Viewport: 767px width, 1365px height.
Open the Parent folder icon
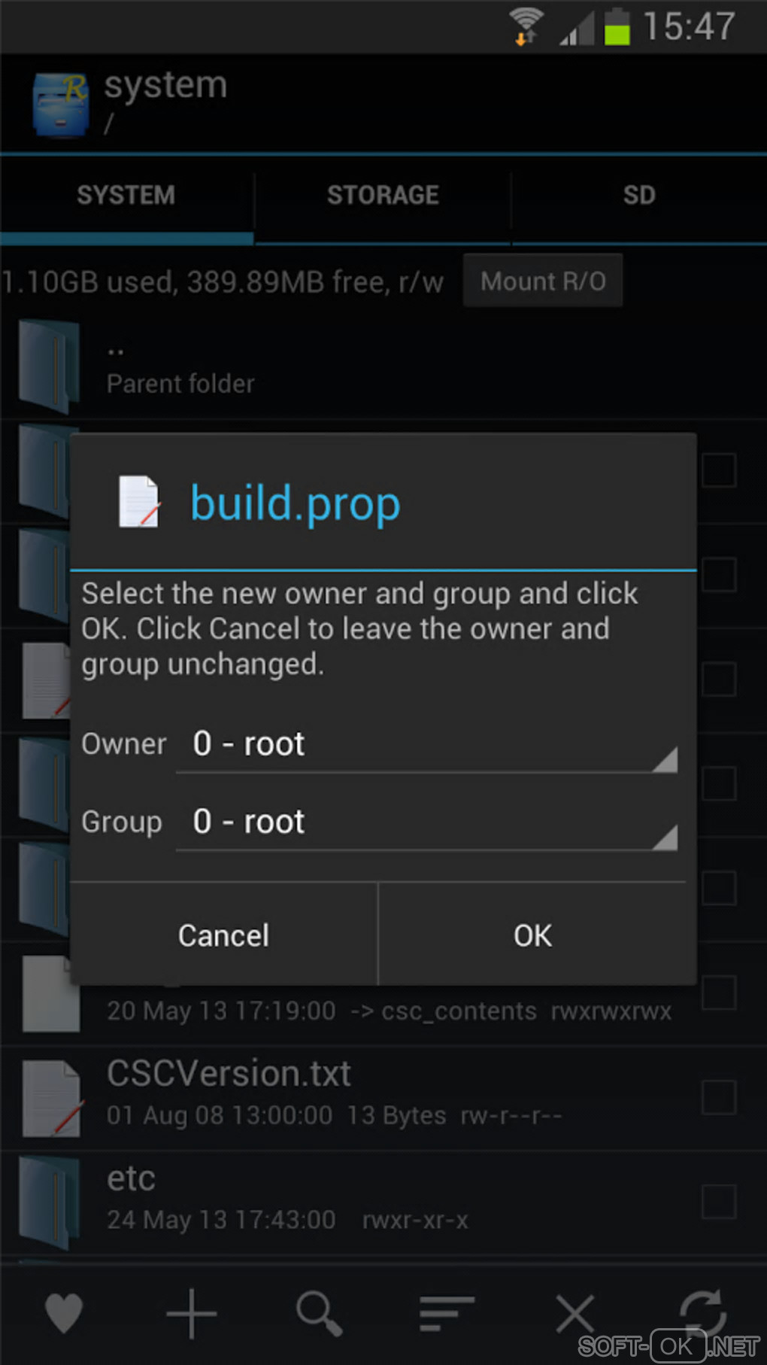pos(50,366)
